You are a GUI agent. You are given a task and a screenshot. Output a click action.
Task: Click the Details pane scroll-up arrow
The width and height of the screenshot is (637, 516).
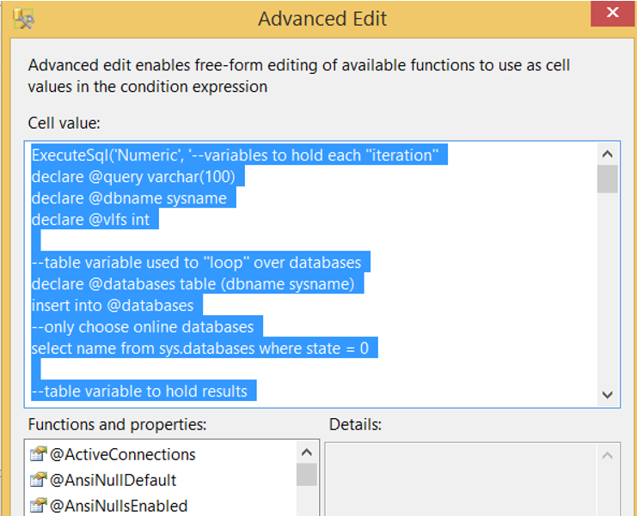coord(608,456)
